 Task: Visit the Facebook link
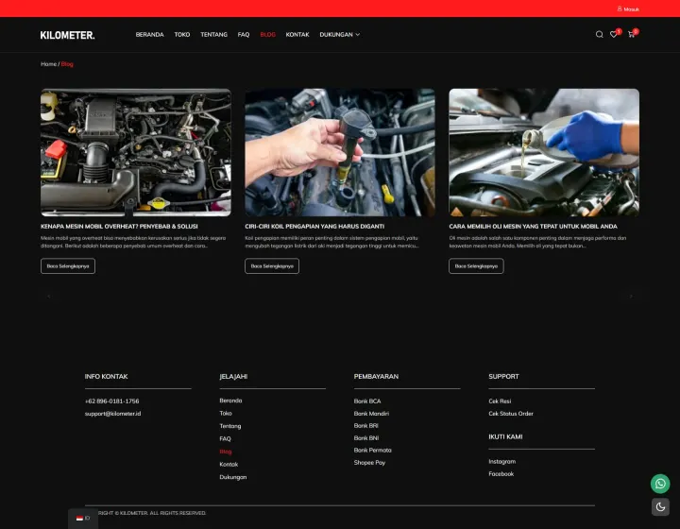(x=501, y=474)
